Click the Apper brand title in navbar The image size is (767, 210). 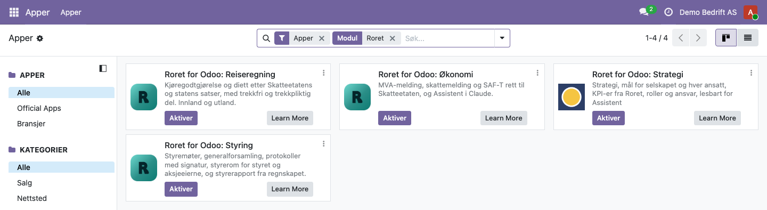[x=37, y=12]
